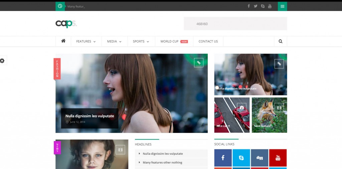Screen dimensions: 342x169
Task: Click the vertical Fashion category tag
Action: pos(57,69)
